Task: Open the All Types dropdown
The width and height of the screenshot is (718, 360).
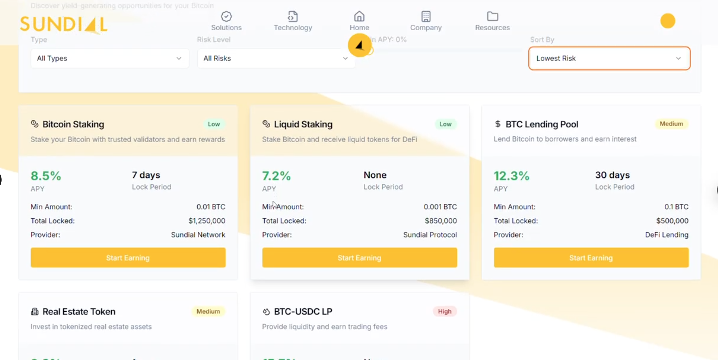Action: click(109, 58)
